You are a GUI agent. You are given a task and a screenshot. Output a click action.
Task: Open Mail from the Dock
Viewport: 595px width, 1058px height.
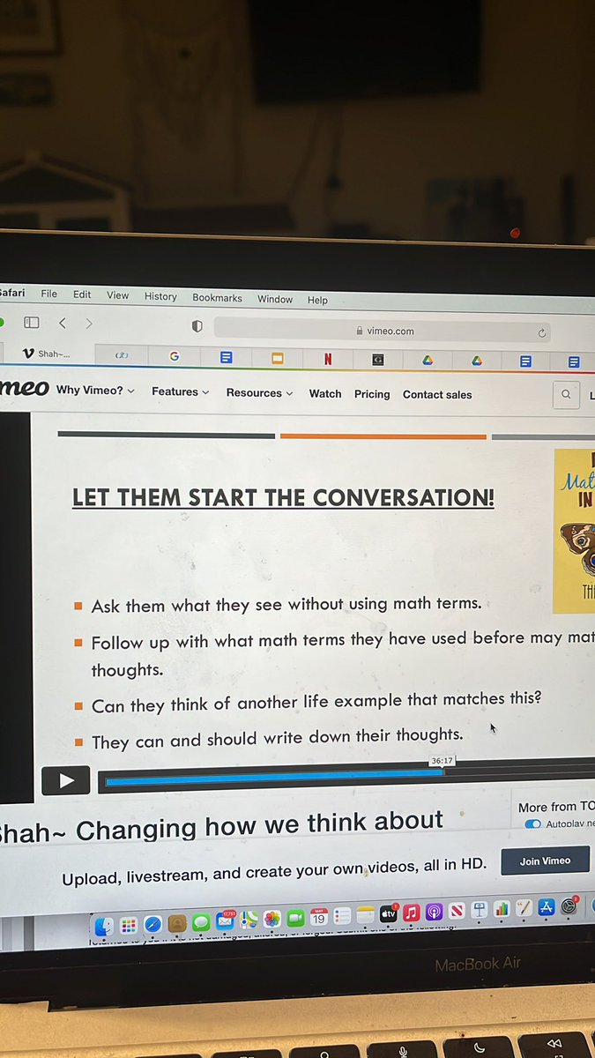226,921
